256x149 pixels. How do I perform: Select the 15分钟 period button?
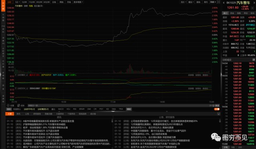click(x=32, y=2)
